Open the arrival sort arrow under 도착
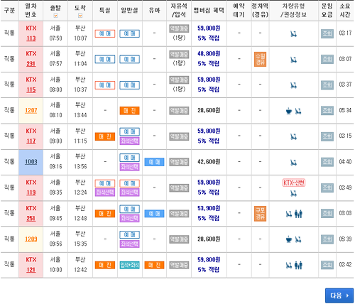The image size is (355, 304). [x=80, y=16]
